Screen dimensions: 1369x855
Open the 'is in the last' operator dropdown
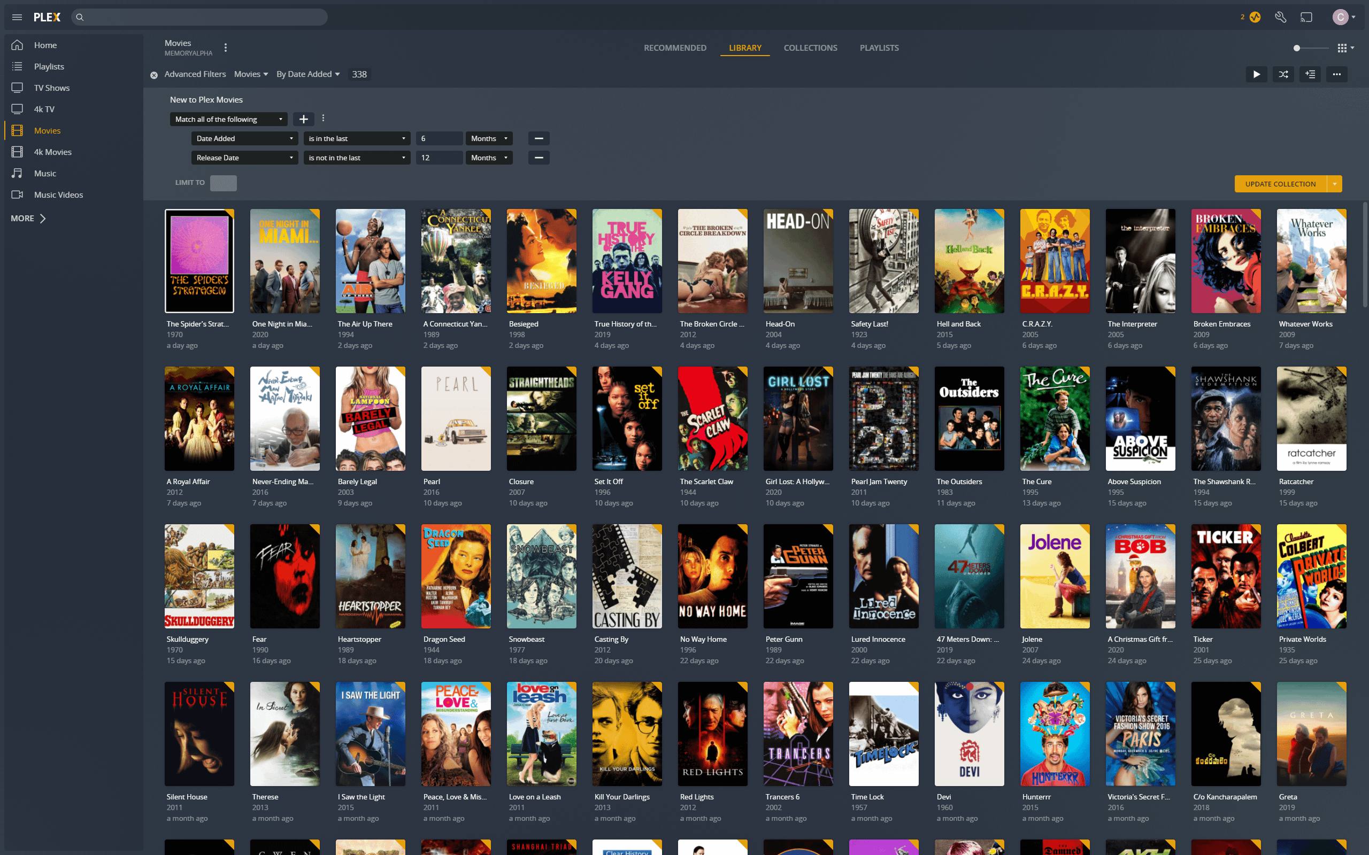coord(356,138)
